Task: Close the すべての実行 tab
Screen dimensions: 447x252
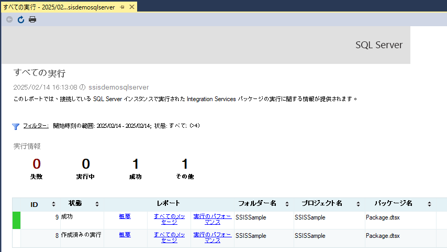Action: [x=132, y=7]
